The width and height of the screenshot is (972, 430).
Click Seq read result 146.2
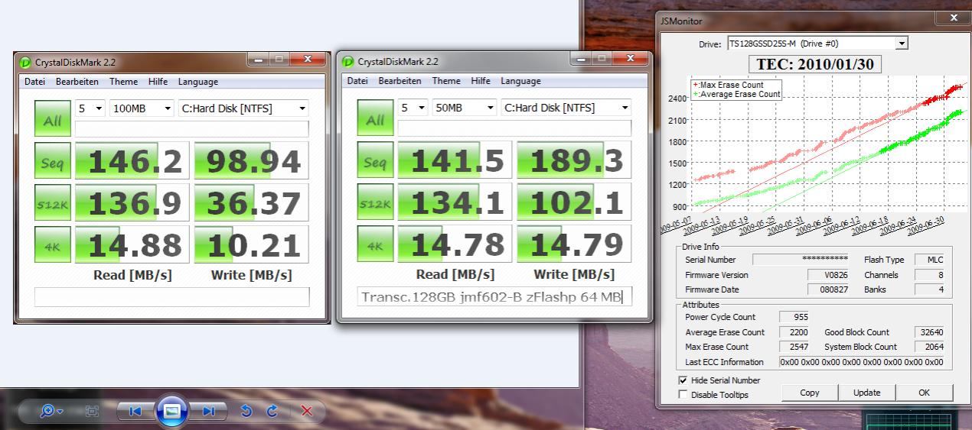click(132, 160)
